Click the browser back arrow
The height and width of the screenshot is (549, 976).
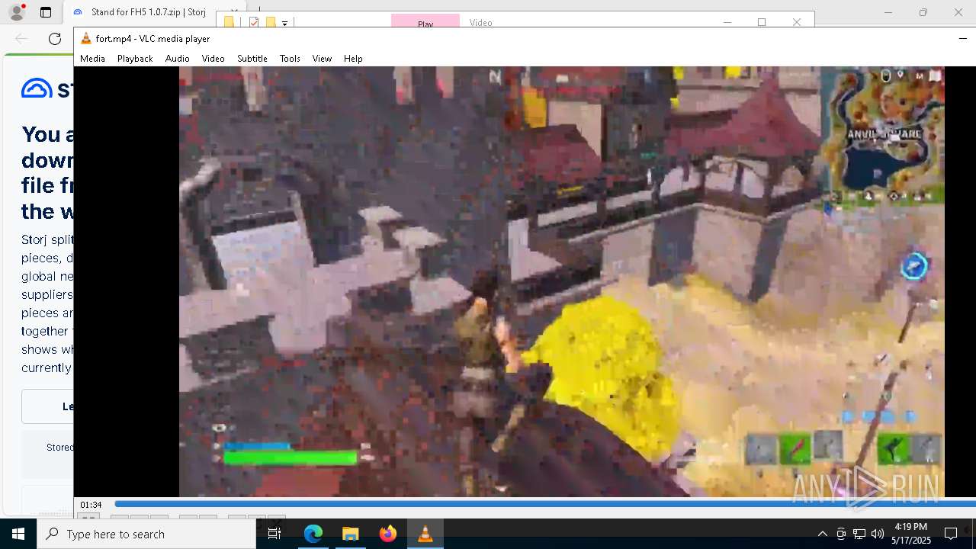point(21,39)
